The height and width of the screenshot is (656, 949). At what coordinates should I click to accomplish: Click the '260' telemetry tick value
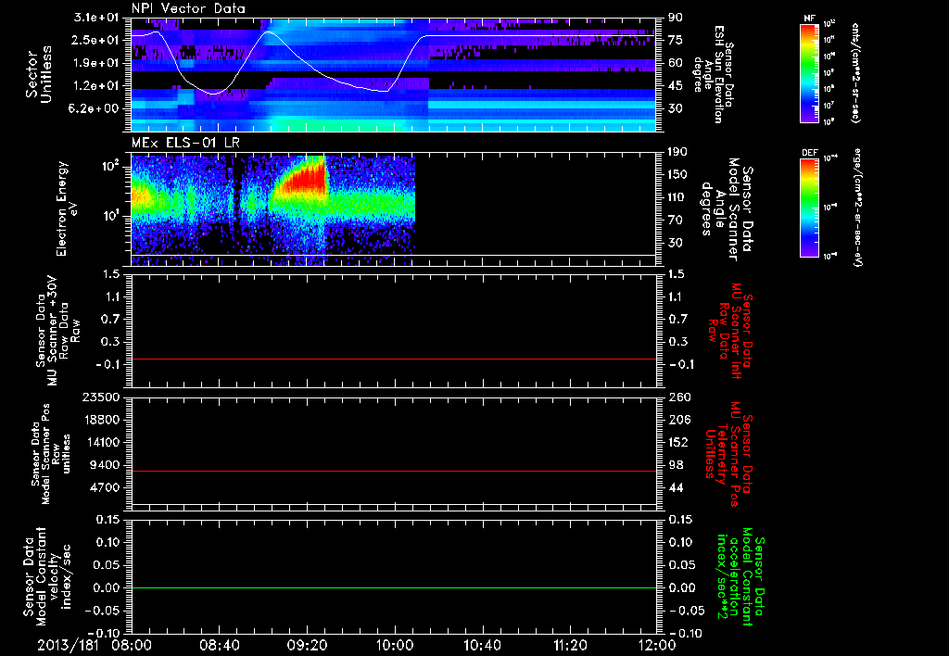click(678, 397)
